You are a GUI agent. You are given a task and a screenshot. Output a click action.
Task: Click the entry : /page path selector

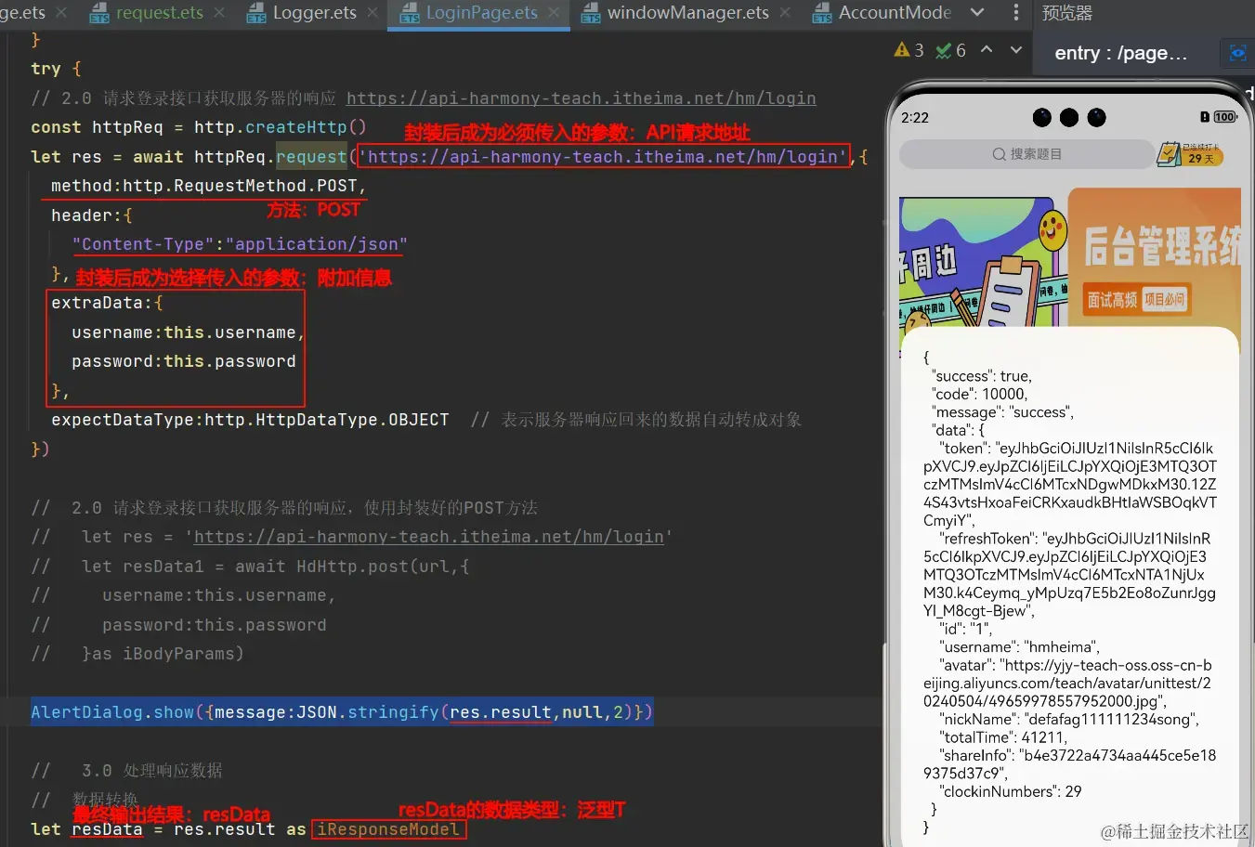(1121, 53)
